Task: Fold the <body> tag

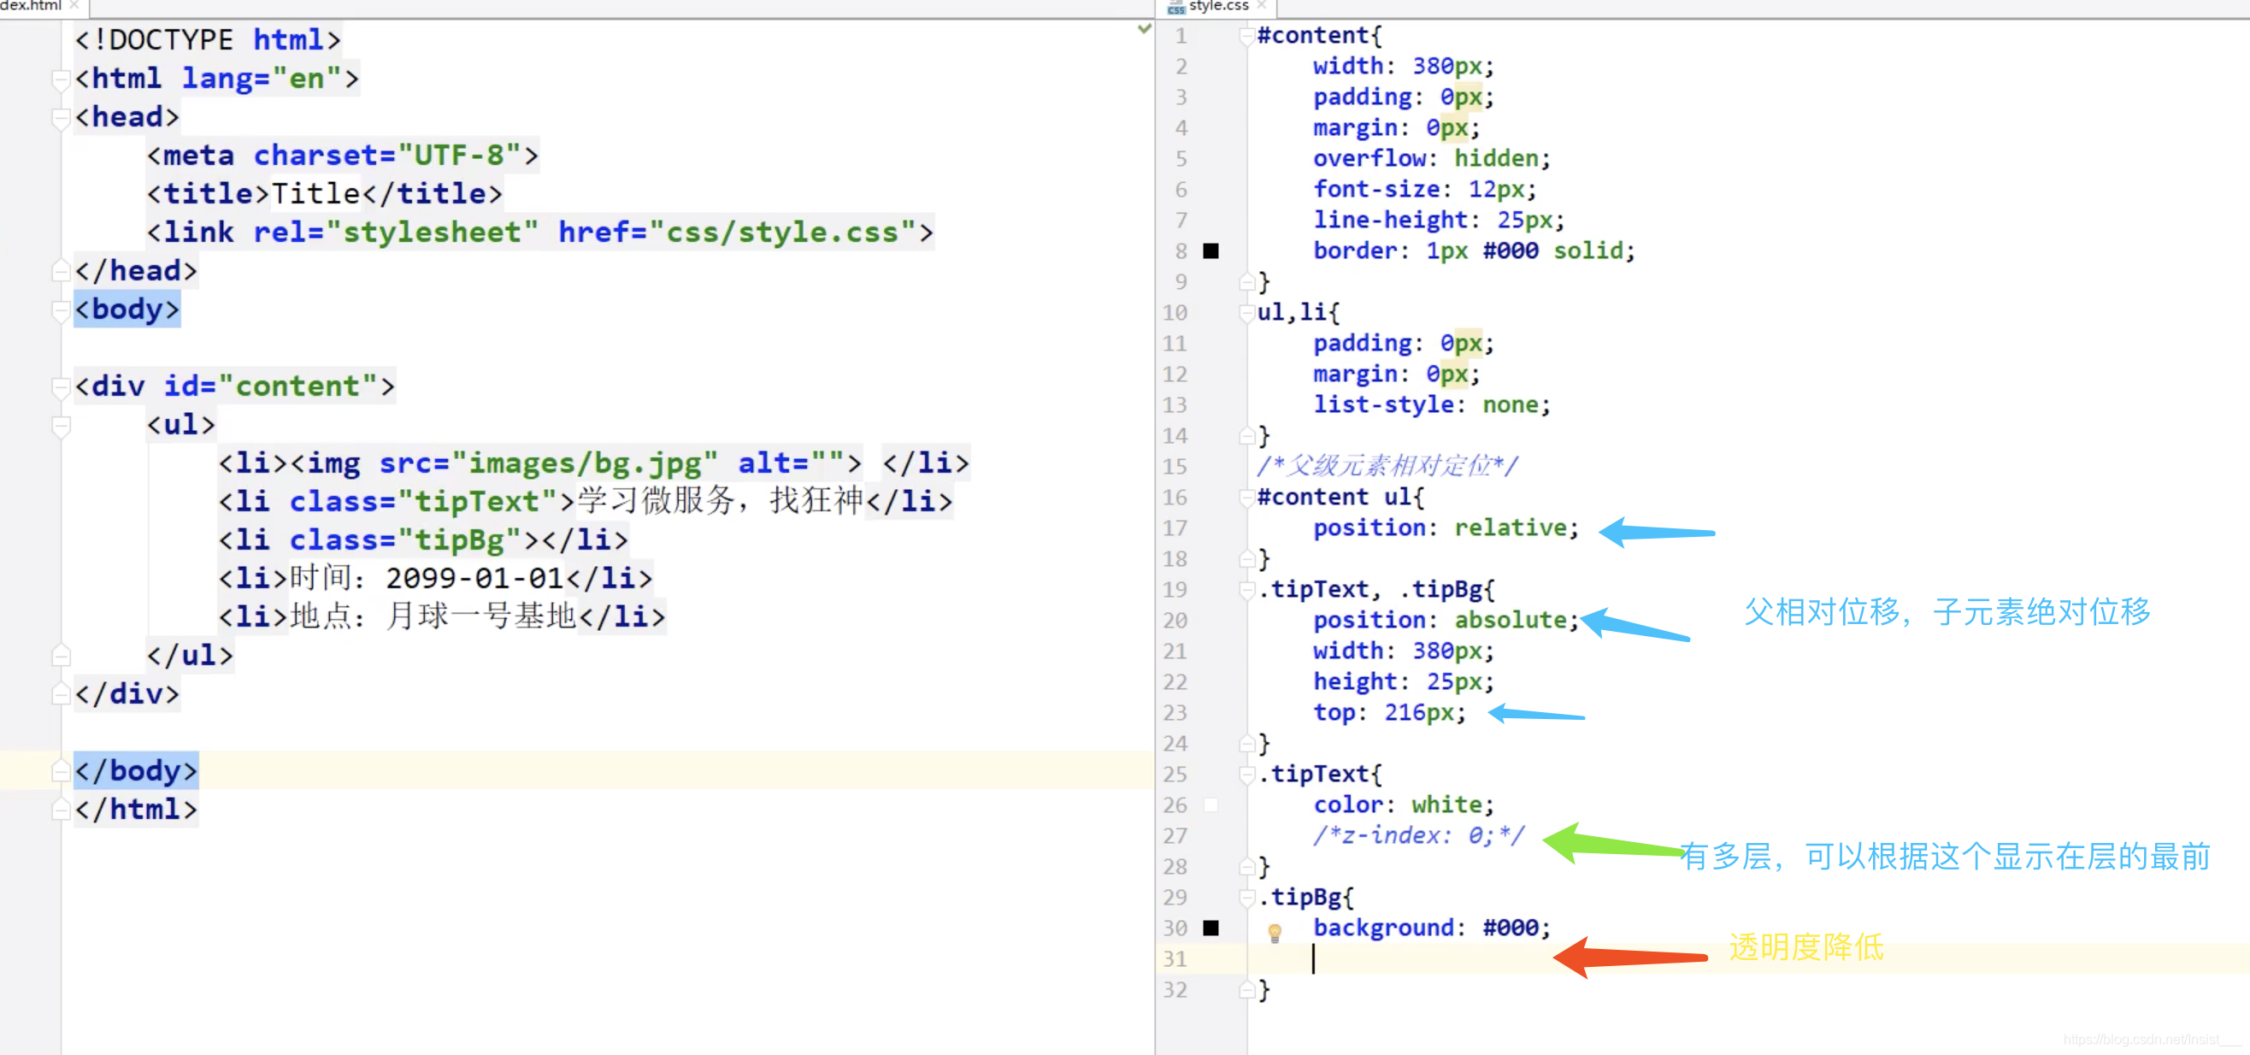Action: (x=62, y=310)
